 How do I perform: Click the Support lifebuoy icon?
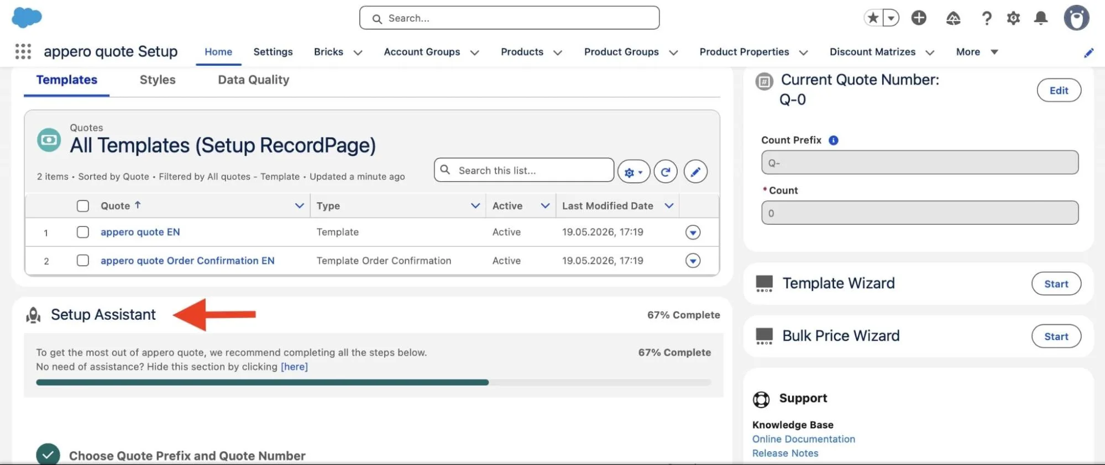pos(761,399)
